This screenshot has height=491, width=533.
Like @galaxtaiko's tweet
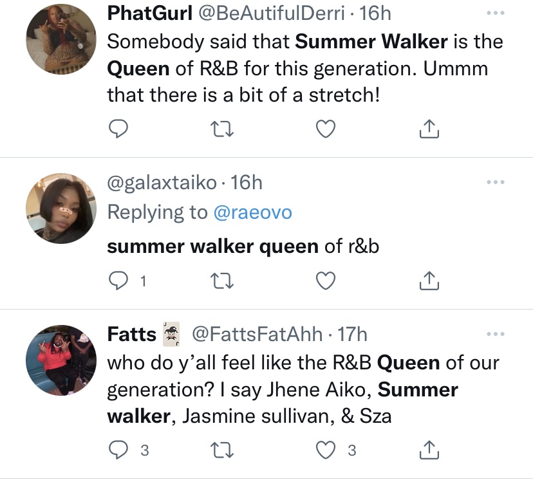click(x=326, y=281)
